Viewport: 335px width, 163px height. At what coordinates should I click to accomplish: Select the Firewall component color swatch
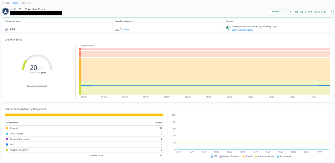click(x=7, y=128)
